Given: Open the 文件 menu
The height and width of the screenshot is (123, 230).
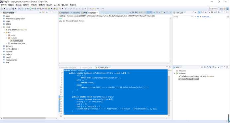Looking at the screenshot, I should click(4, 5).
